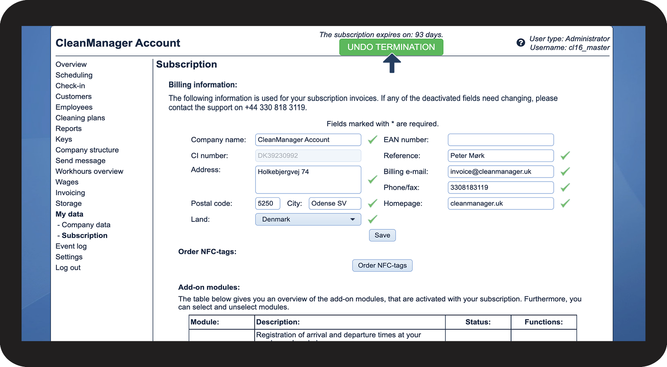Open Overview in the sidebar
667x367 pixels.
coord(71,64)
